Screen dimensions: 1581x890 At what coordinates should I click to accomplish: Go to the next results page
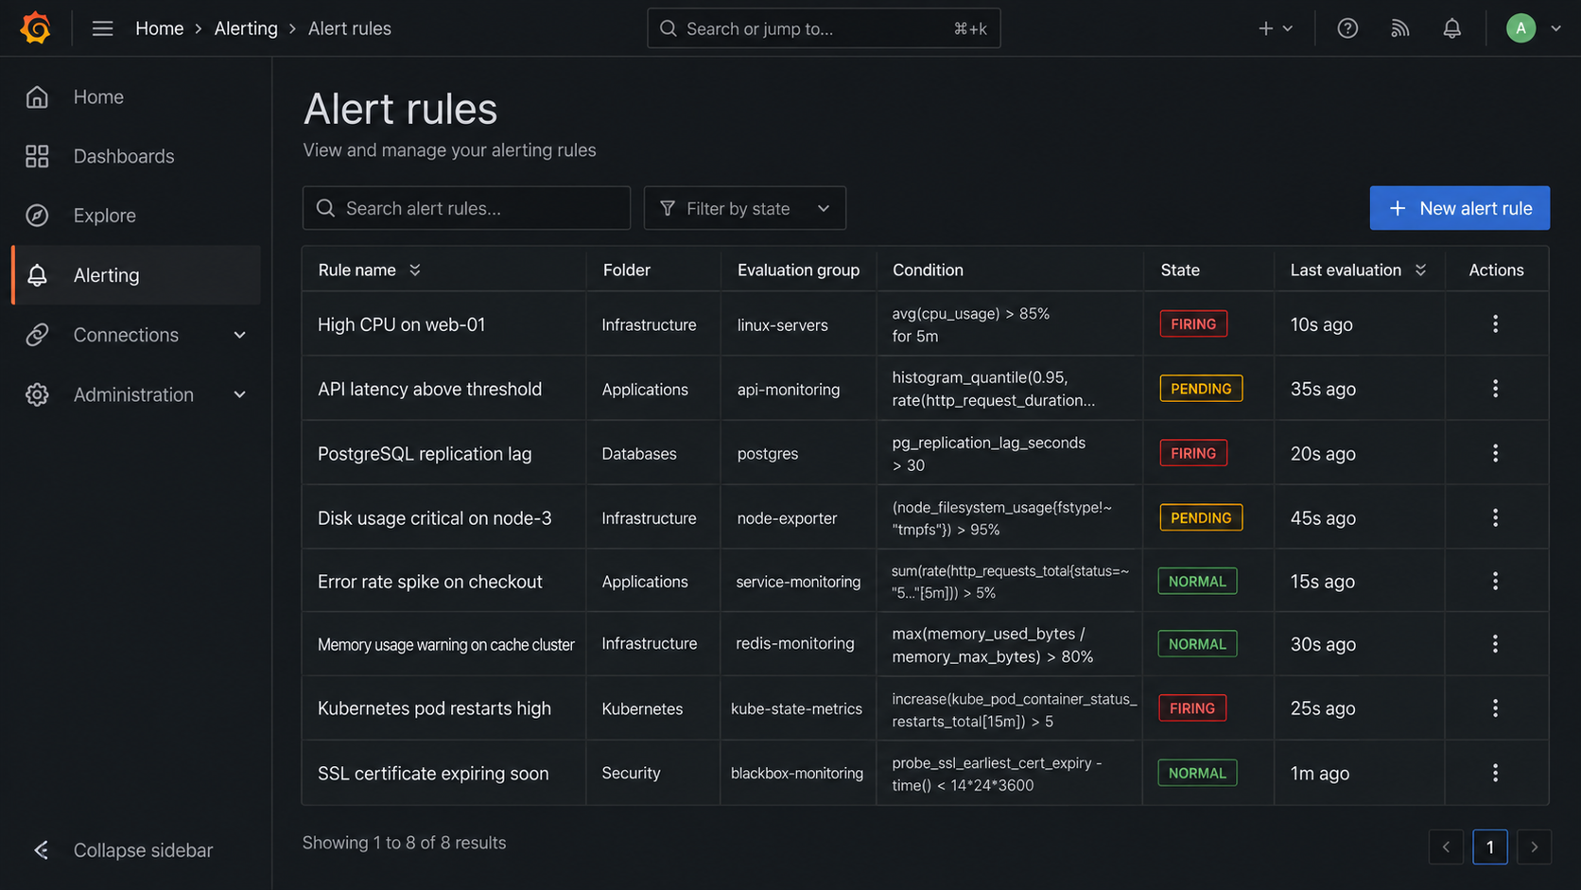[1534, 846]
